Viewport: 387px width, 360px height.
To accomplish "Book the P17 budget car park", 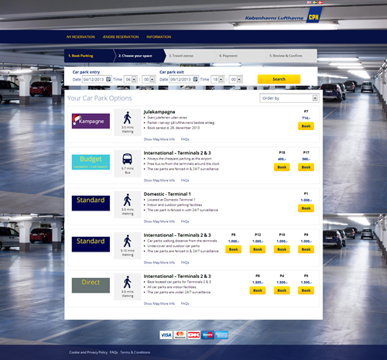I will (x=306, y=167).
